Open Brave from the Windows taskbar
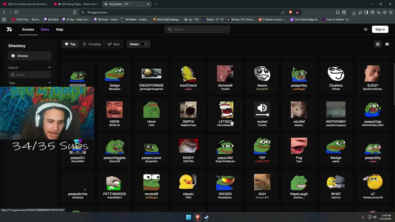Image resolution: width=395 pixels, height=222 pixels. coord(197,217)
